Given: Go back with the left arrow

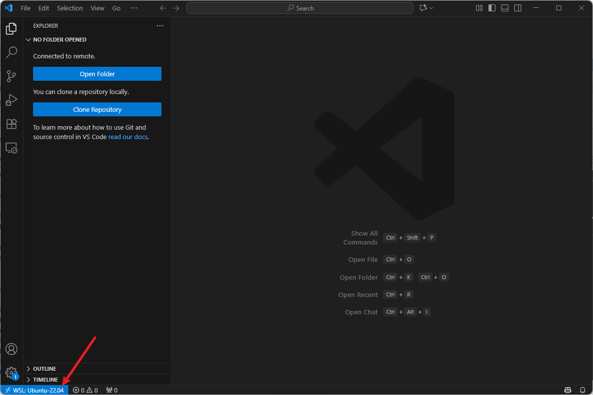Looking at the screenshot, I should [163, 8].
